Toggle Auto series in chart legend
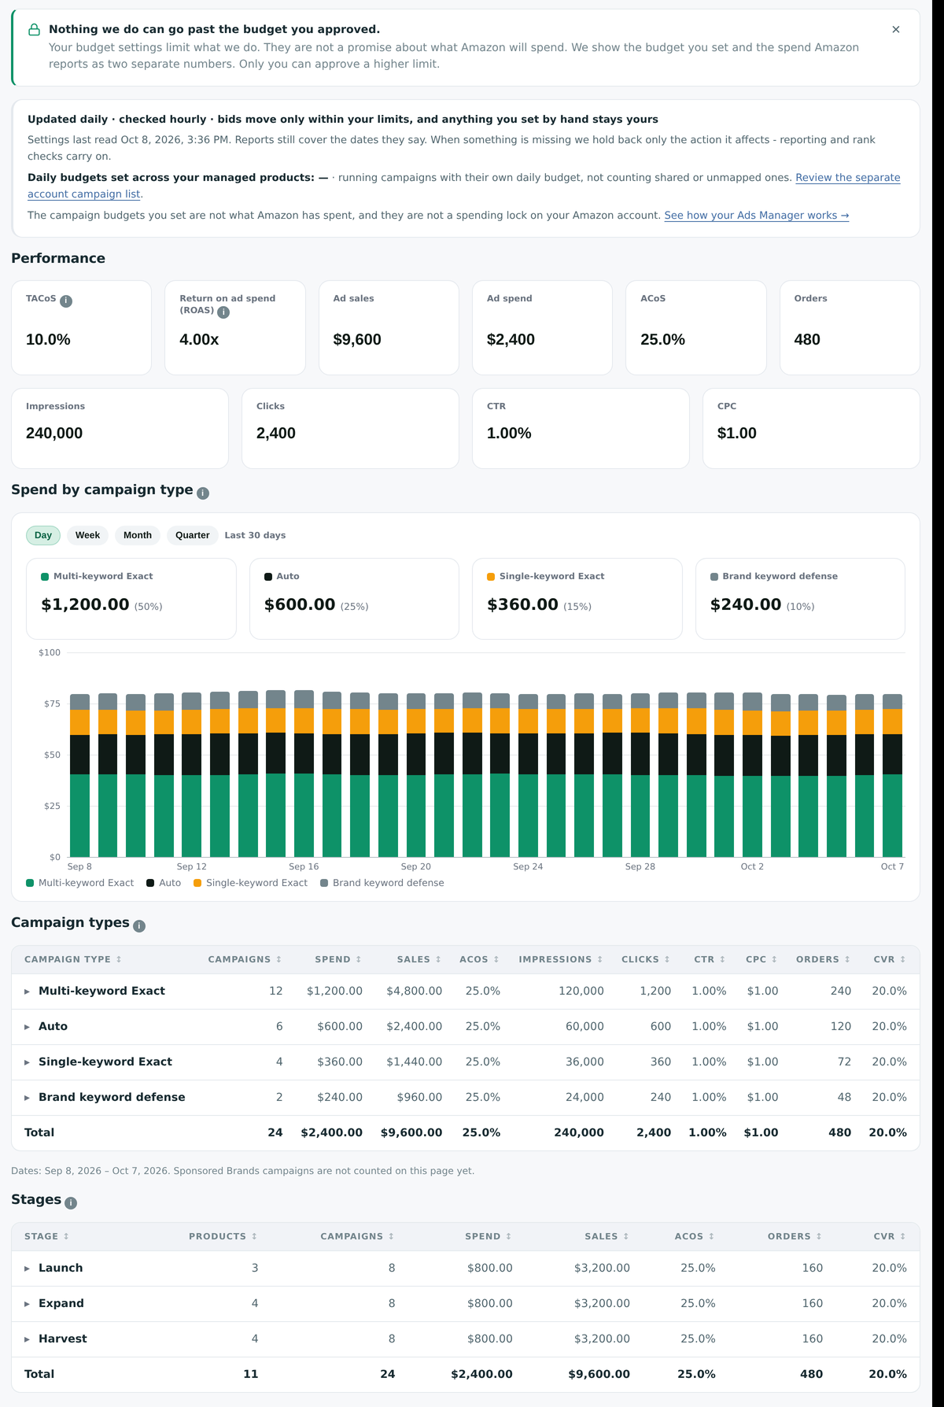Image resolution: width=944 pixels, height=1407 pixels. tap(164, 883)
